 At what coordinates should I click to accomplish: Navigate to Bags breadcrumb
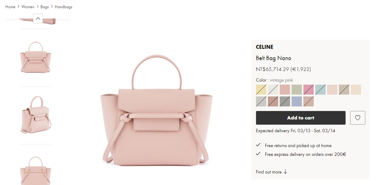coord(44,7)
